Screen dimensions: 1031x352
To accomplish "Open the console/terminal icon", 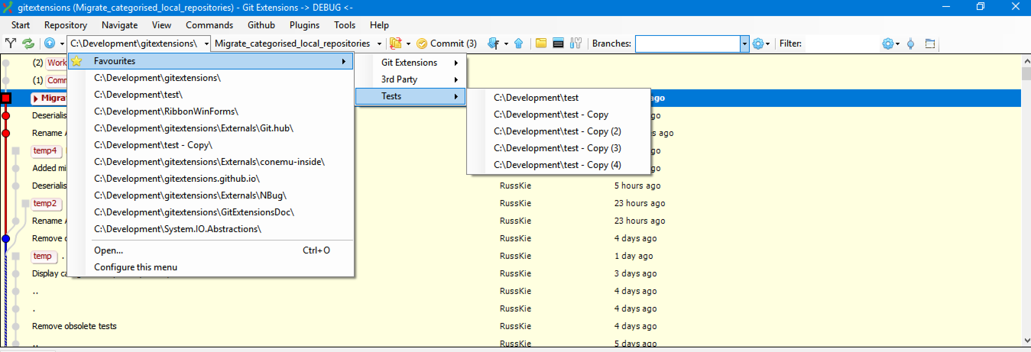I will [558, 43].
